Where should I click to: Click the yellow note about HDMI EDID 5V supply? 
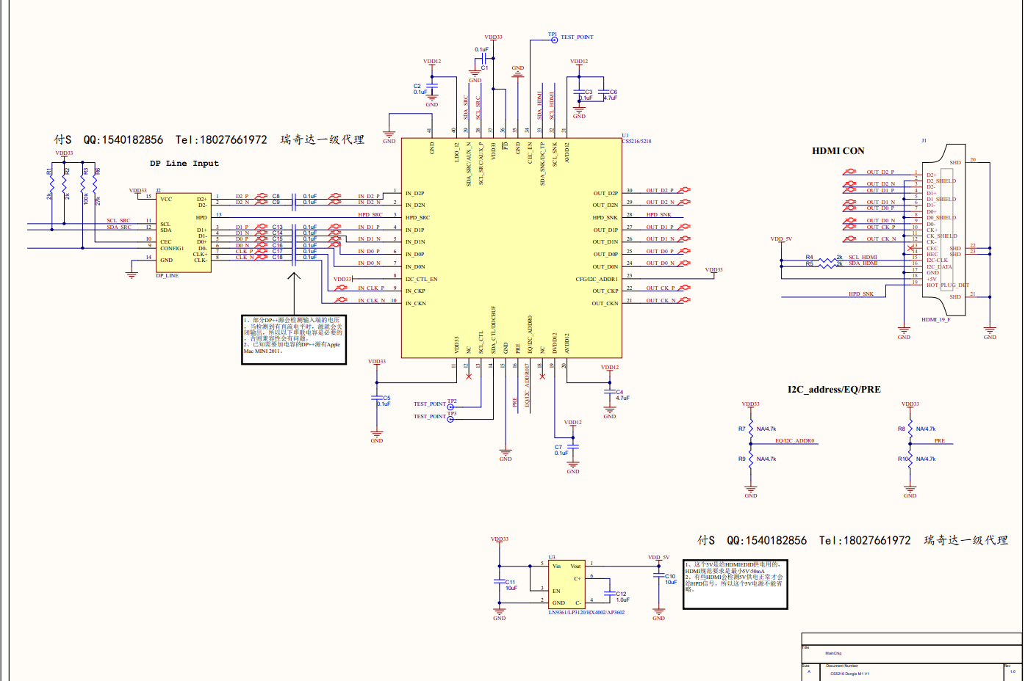tap(735, 583)
